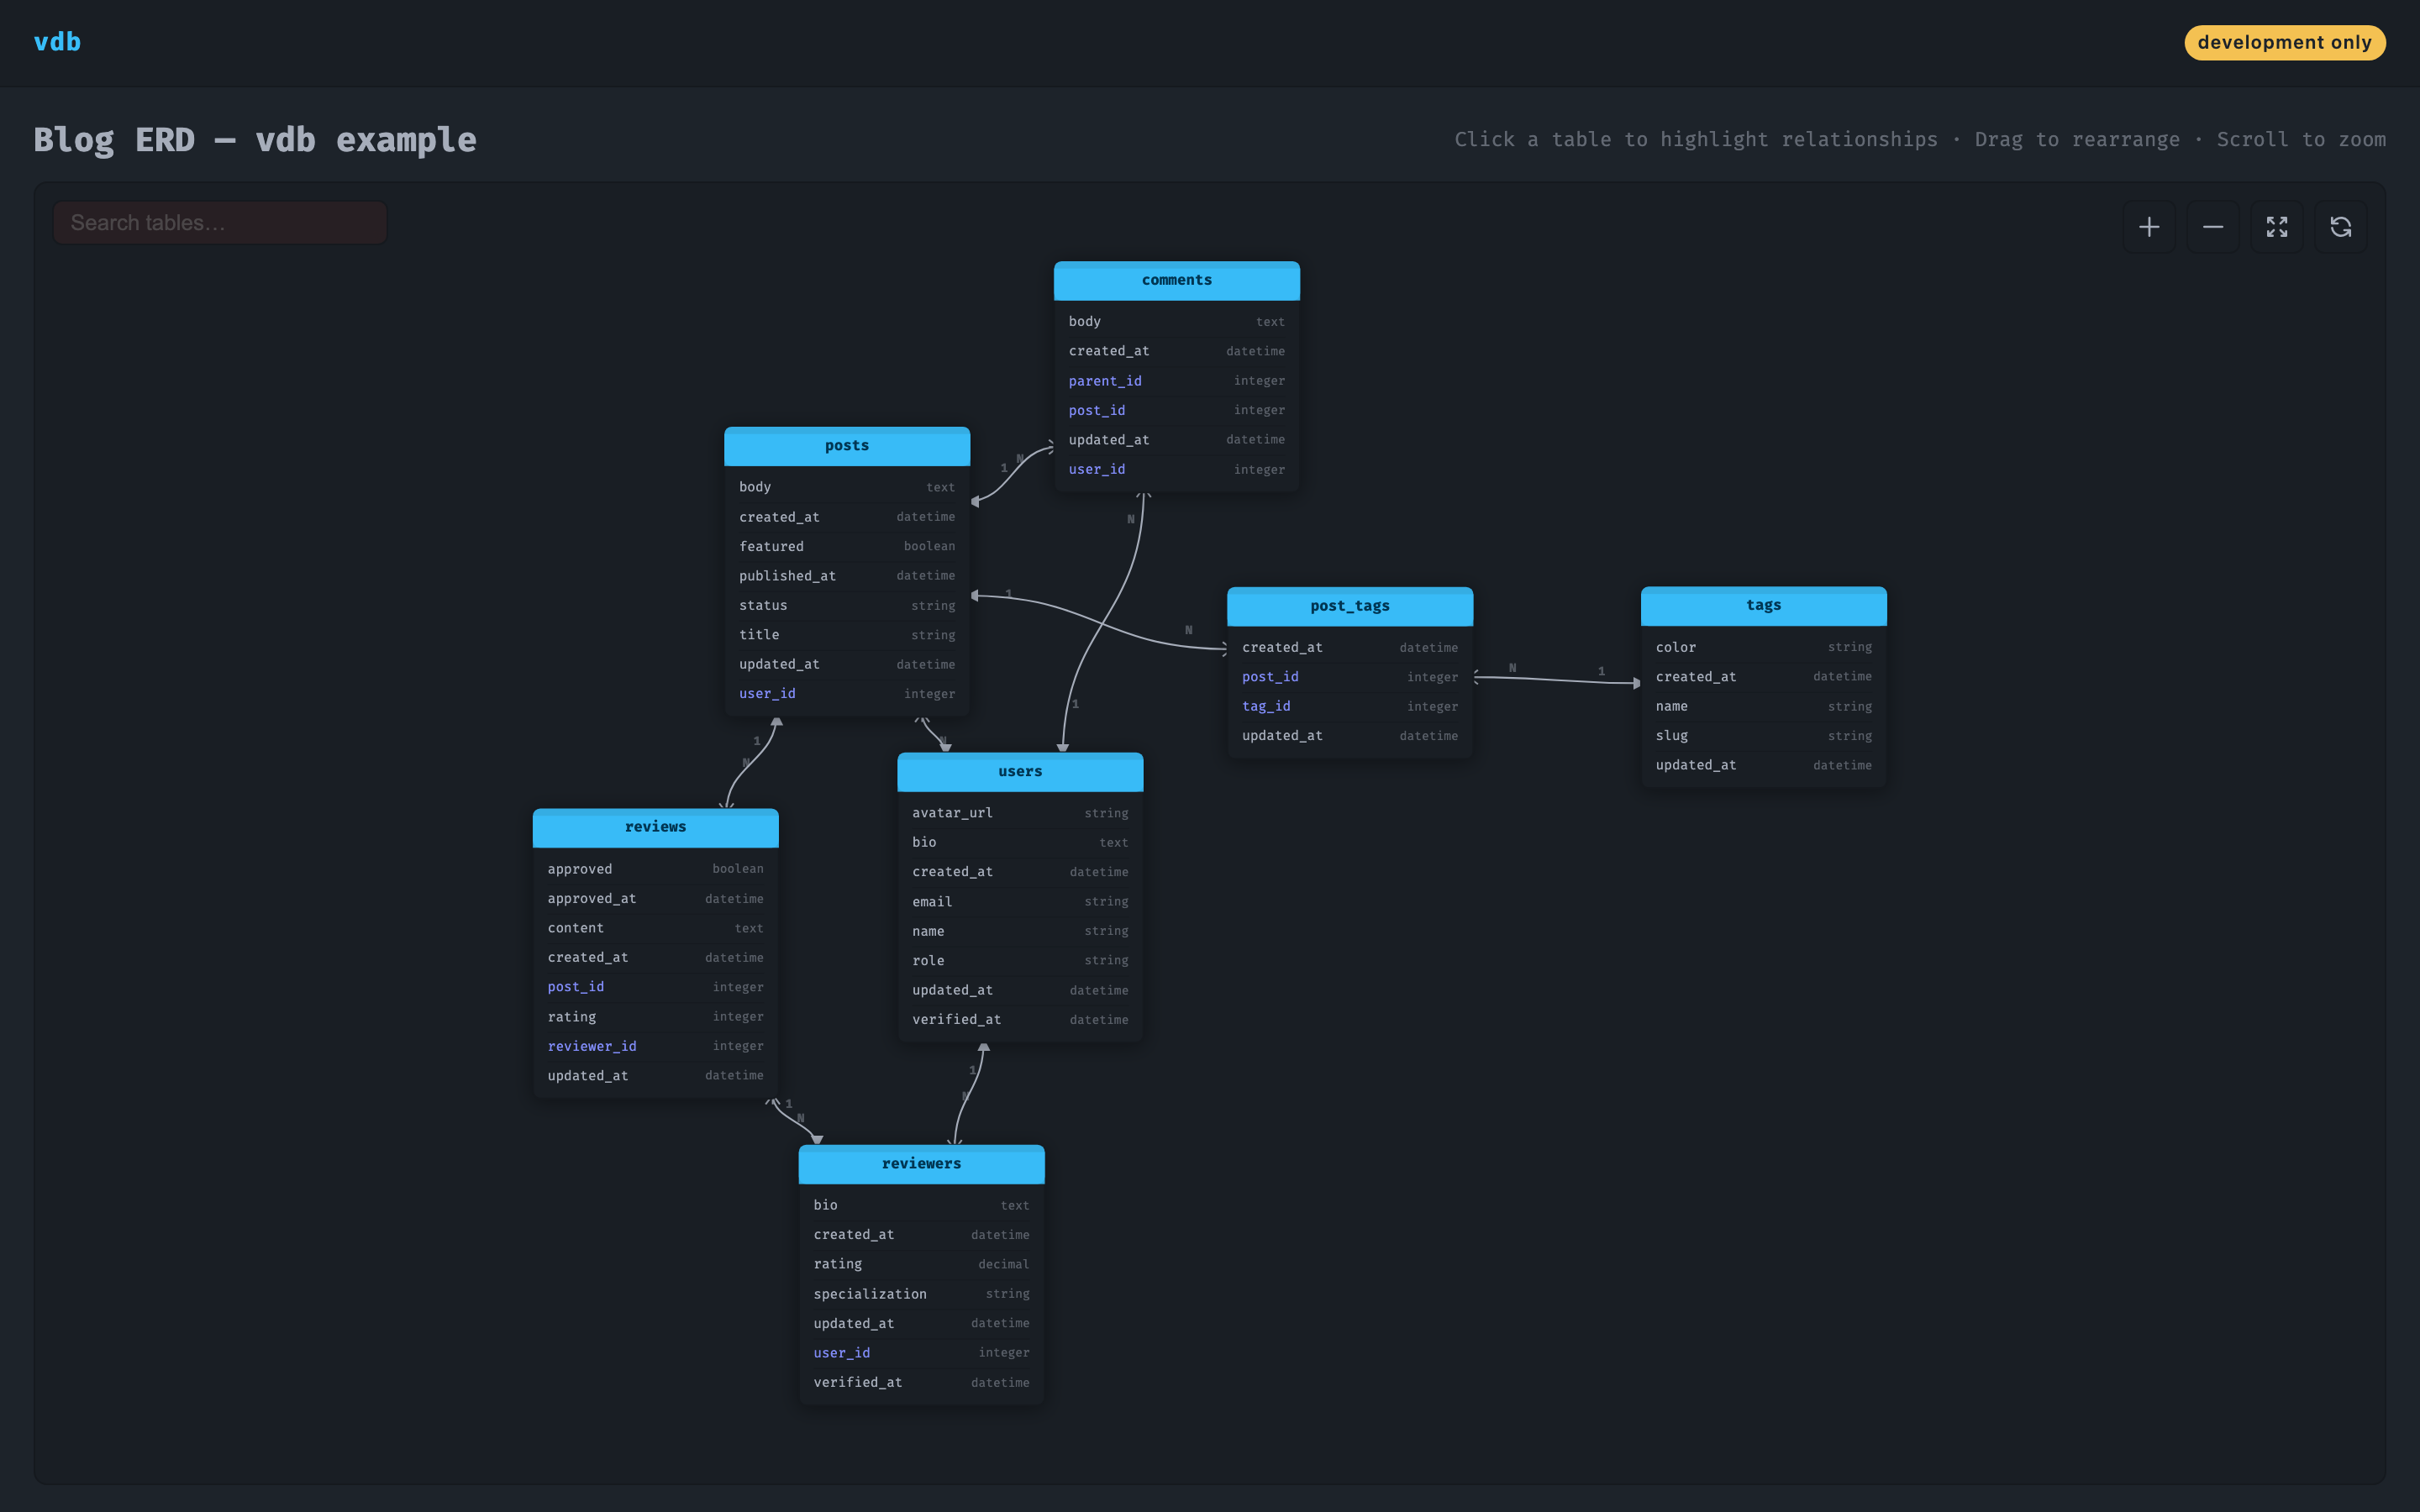
Task: Select the users table header
Action: point(1019,771)
